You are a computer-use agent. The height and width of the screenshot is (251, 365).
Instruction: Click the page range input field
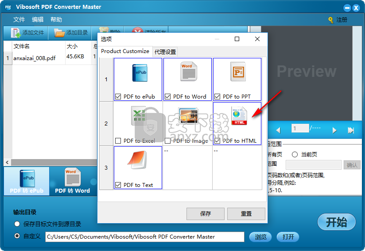tap(314, 165)
